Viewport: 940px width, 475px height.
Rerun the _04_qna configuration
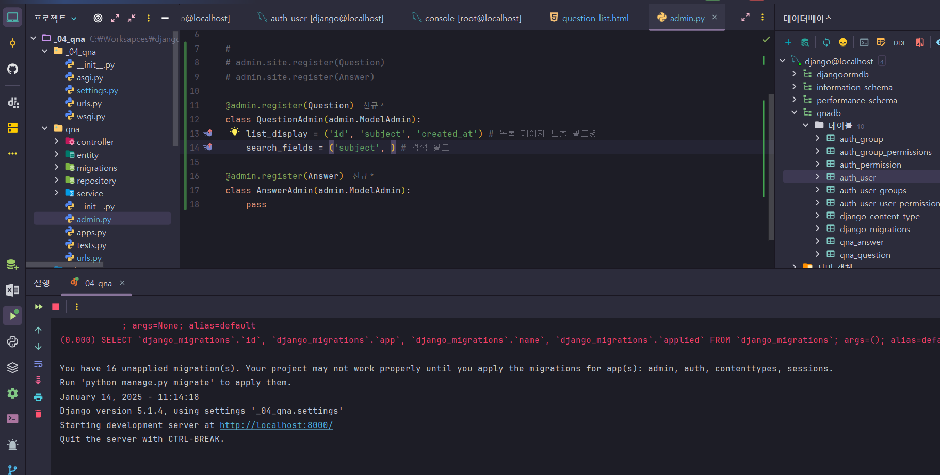pos(39,307)
